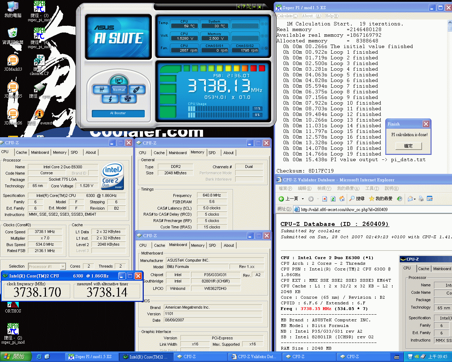The width and height of the screenshot is (452, 362).
Task: Open Recycle Bin desktop icon
Action: point(13,36)
